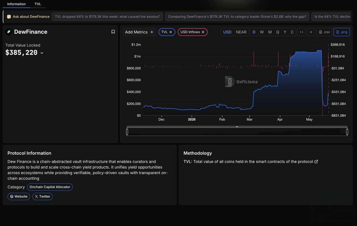
Task: Select monthly (M) interval
Action: coord(270,32)
